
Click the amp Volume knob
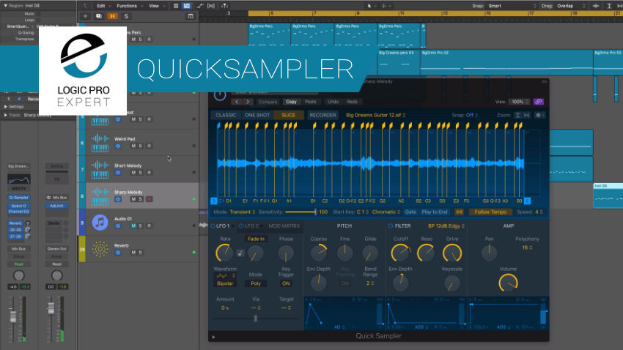[508, 283]
